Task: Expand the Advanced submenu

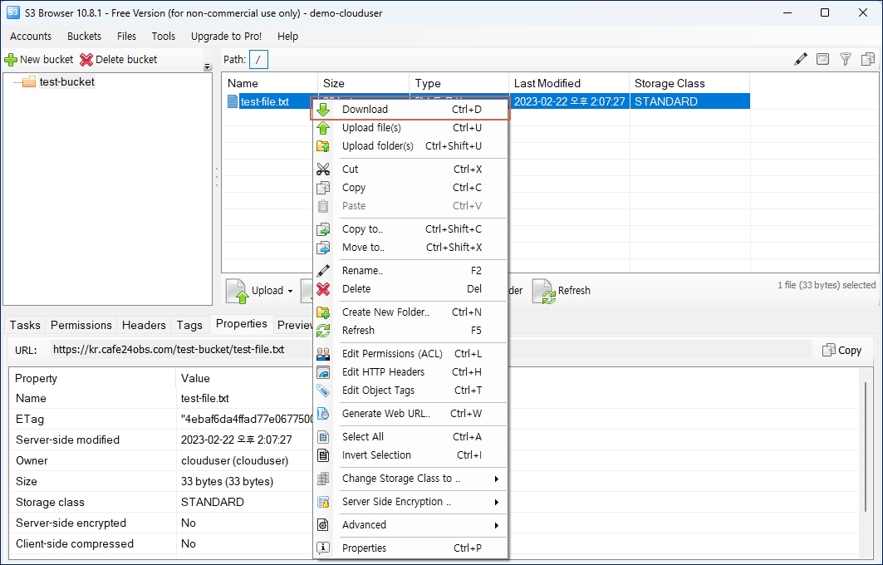Action: click(497, 525)
